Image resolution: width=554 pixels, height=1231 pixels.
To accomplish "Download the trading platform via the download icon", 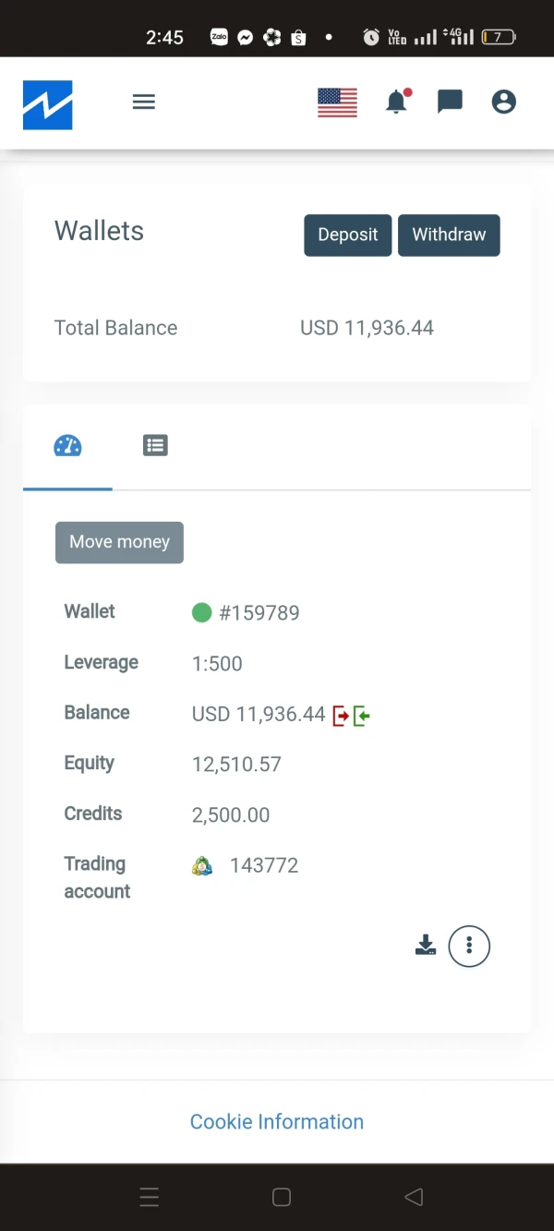I will pyautogui.click(x=426, y=945).
